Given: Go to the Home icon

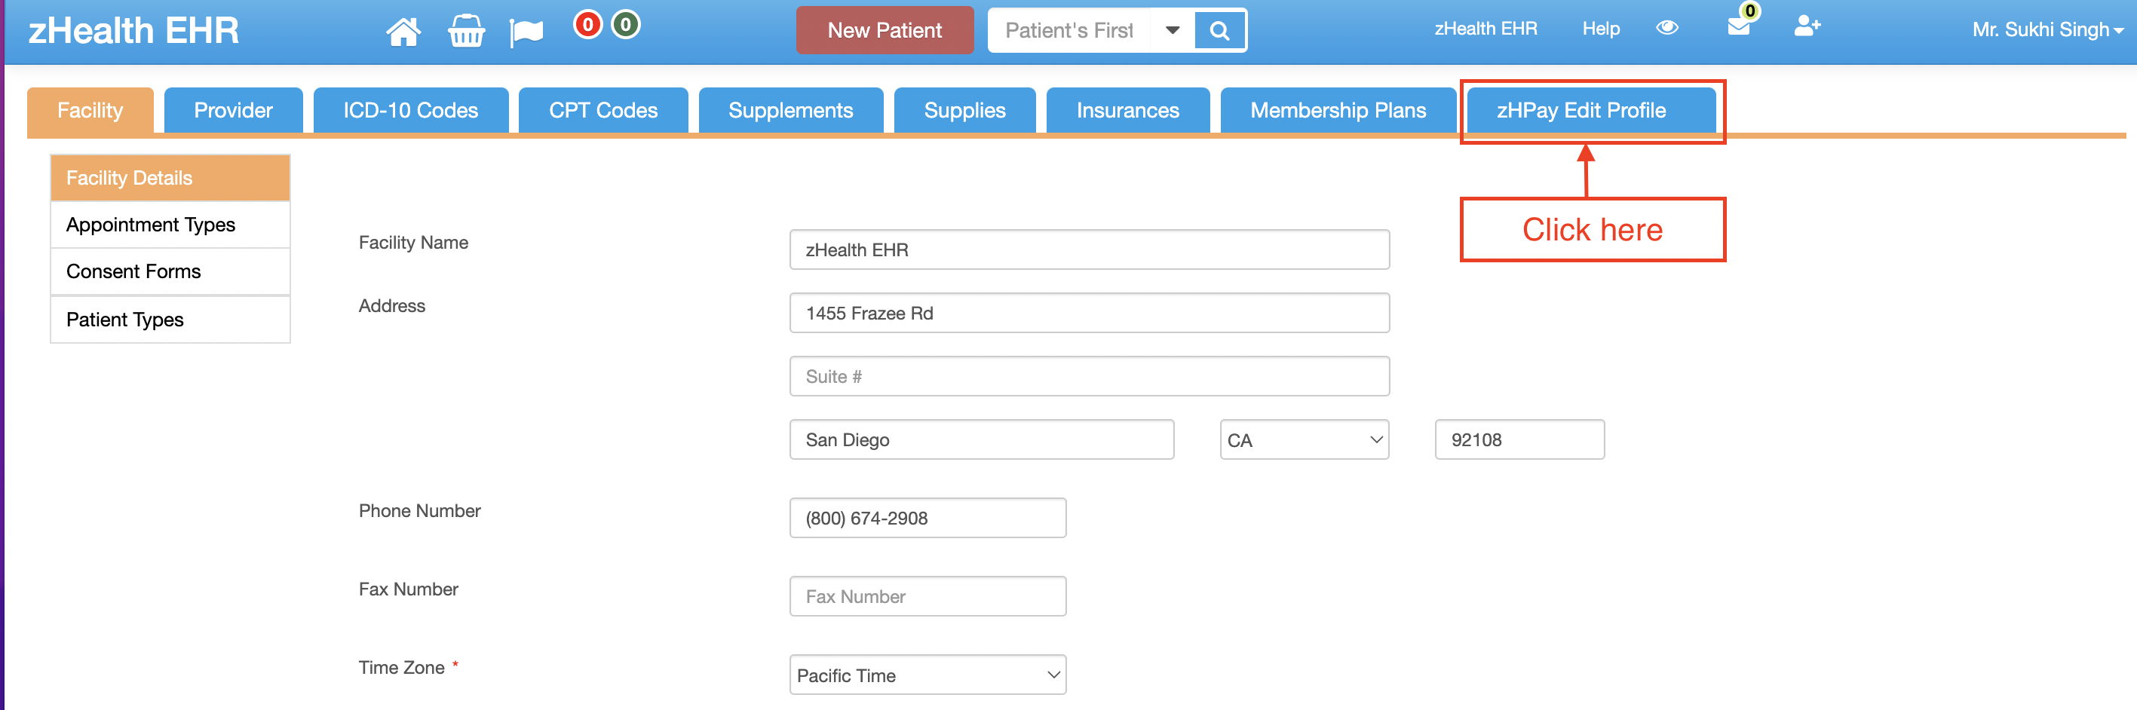Looking at the screenshot, I should [403, 32].
